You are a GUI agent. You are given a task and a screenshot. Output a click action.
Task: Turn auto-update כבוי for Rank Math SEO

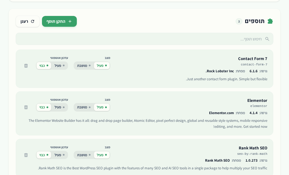[x=44, y=155]
